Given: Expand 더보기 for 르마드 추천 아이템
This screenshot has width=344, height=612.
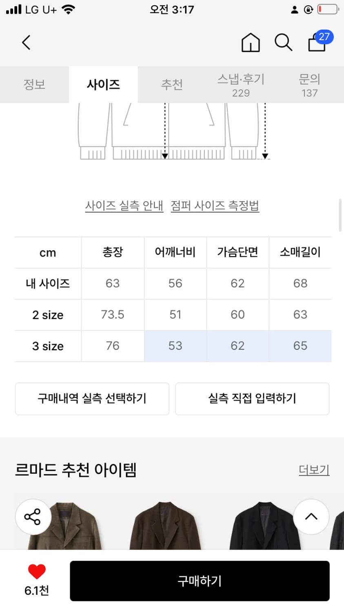Looking at the screenshot, I should (314, 470).
